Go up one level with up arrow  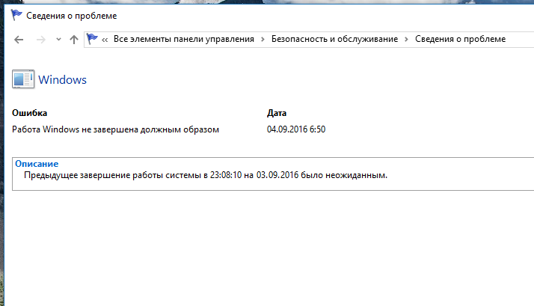coord(74,40)
